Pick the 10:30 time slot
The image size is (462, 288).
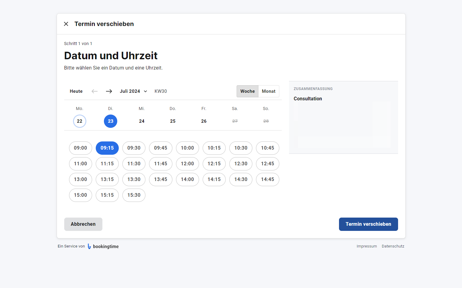point(241,148)
